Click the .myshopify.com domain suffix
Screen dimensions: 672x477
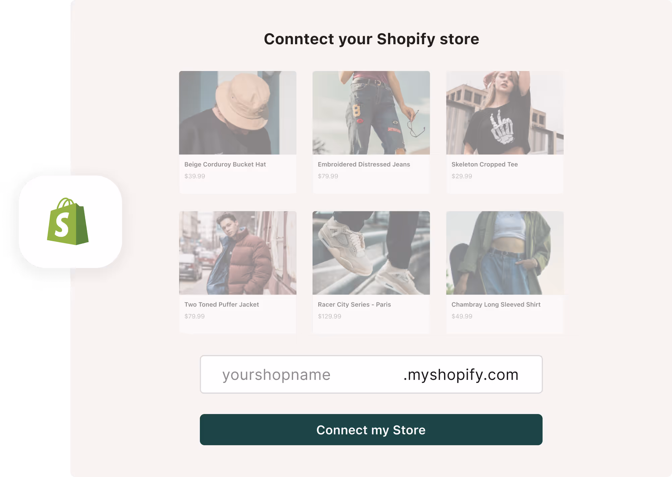pyautogui.click(x=461, y=374)
